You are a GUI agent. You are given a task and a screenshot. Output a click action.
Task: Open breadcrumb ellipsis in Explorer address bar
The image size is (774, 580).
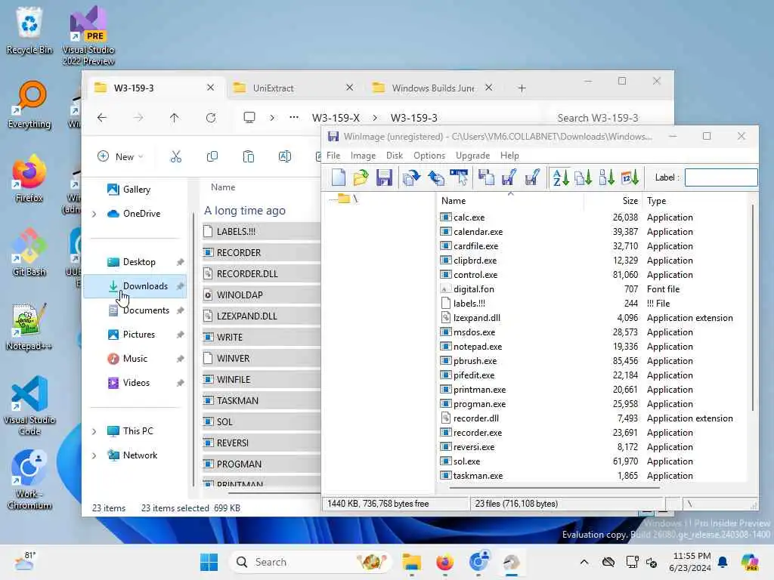pyautogui.click(x=294, y=117)
